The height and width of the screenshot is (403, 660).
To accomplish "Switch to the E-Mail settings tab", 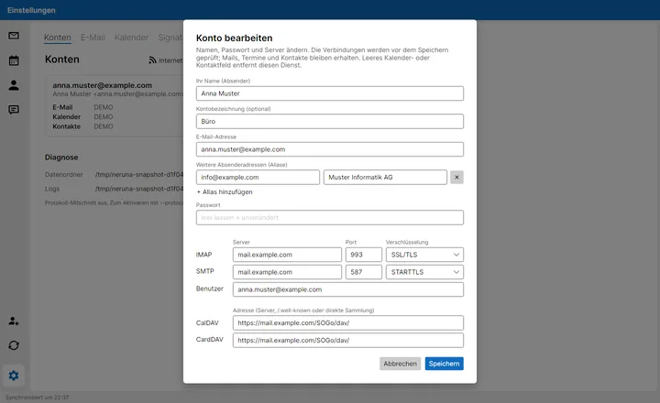I will tap(93, 38).
